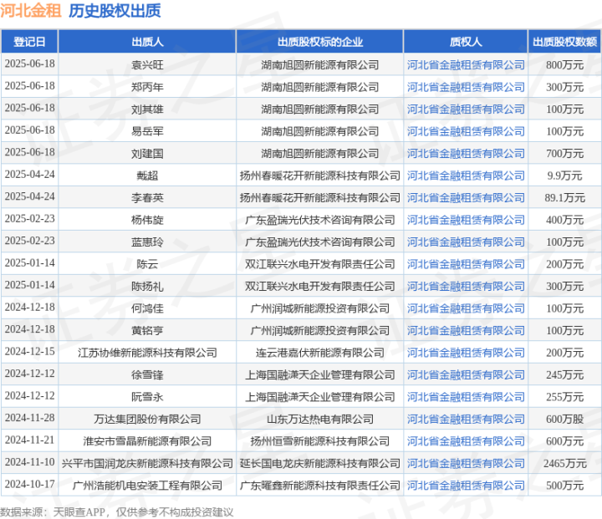
Task: Click company 连云港嘉伏新能源有限公司
Action: pos(319,353)
